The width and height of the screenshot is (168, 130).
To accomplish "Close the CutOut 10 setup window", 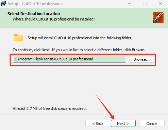I will click(161, 4).
